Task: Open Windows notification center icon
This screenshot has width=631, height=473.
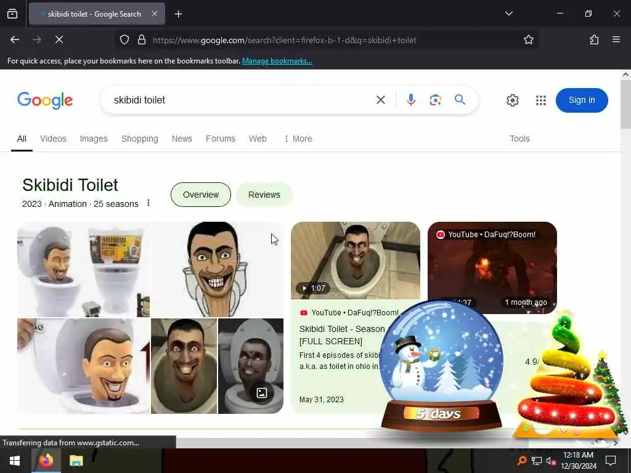Action: (611, 461)
